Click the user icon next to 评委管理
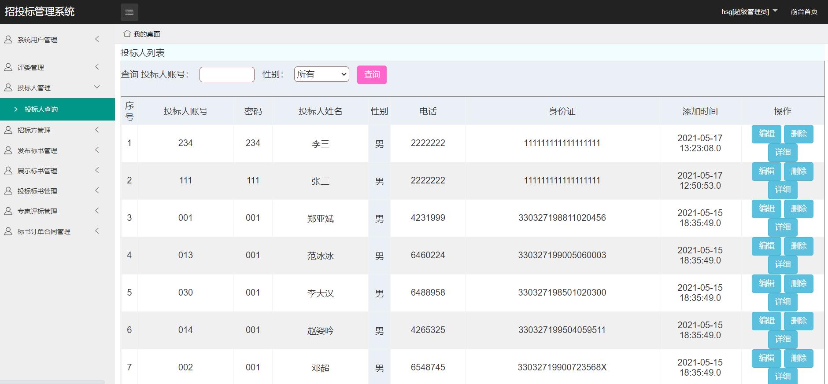The height and width of the screenshot is (384, 828). pyautogui.click(x=8, y=67)
